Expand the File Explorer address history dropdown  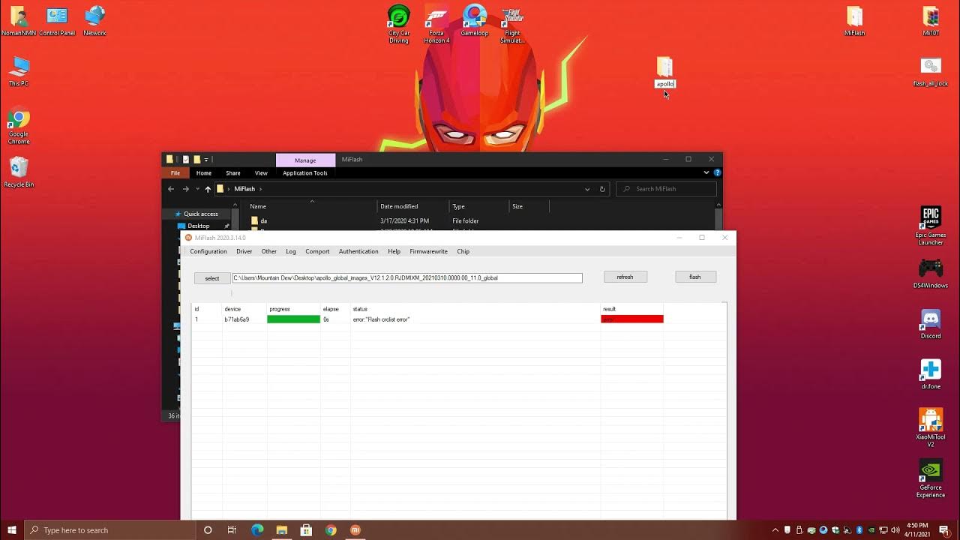(587, 189)
